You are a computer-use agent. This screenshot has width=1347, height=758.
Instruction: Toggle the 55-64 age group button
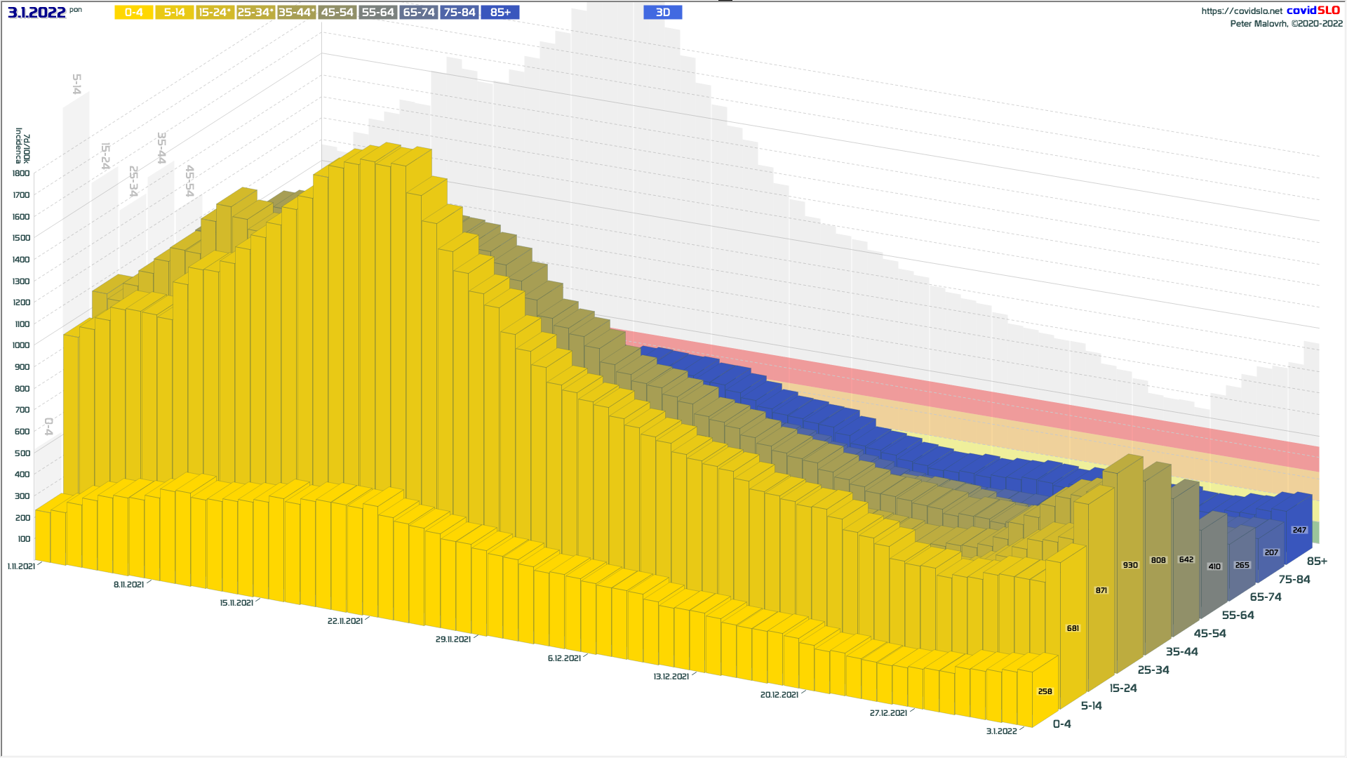point(377,13)
